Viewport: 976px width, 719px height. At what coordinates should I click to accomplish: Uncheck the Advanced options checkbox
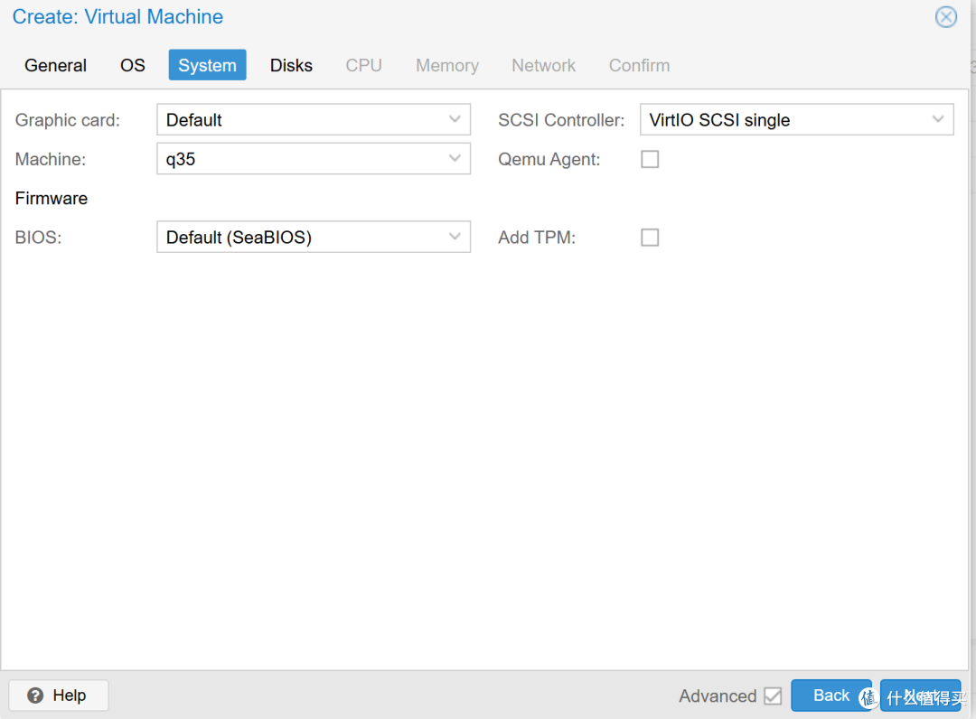point(773,696)
